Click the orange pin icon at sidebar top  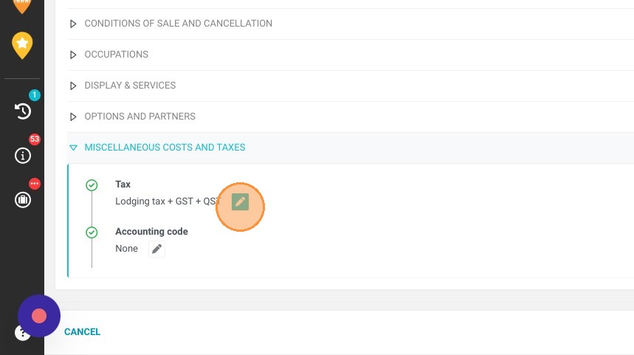pos(22,6)
